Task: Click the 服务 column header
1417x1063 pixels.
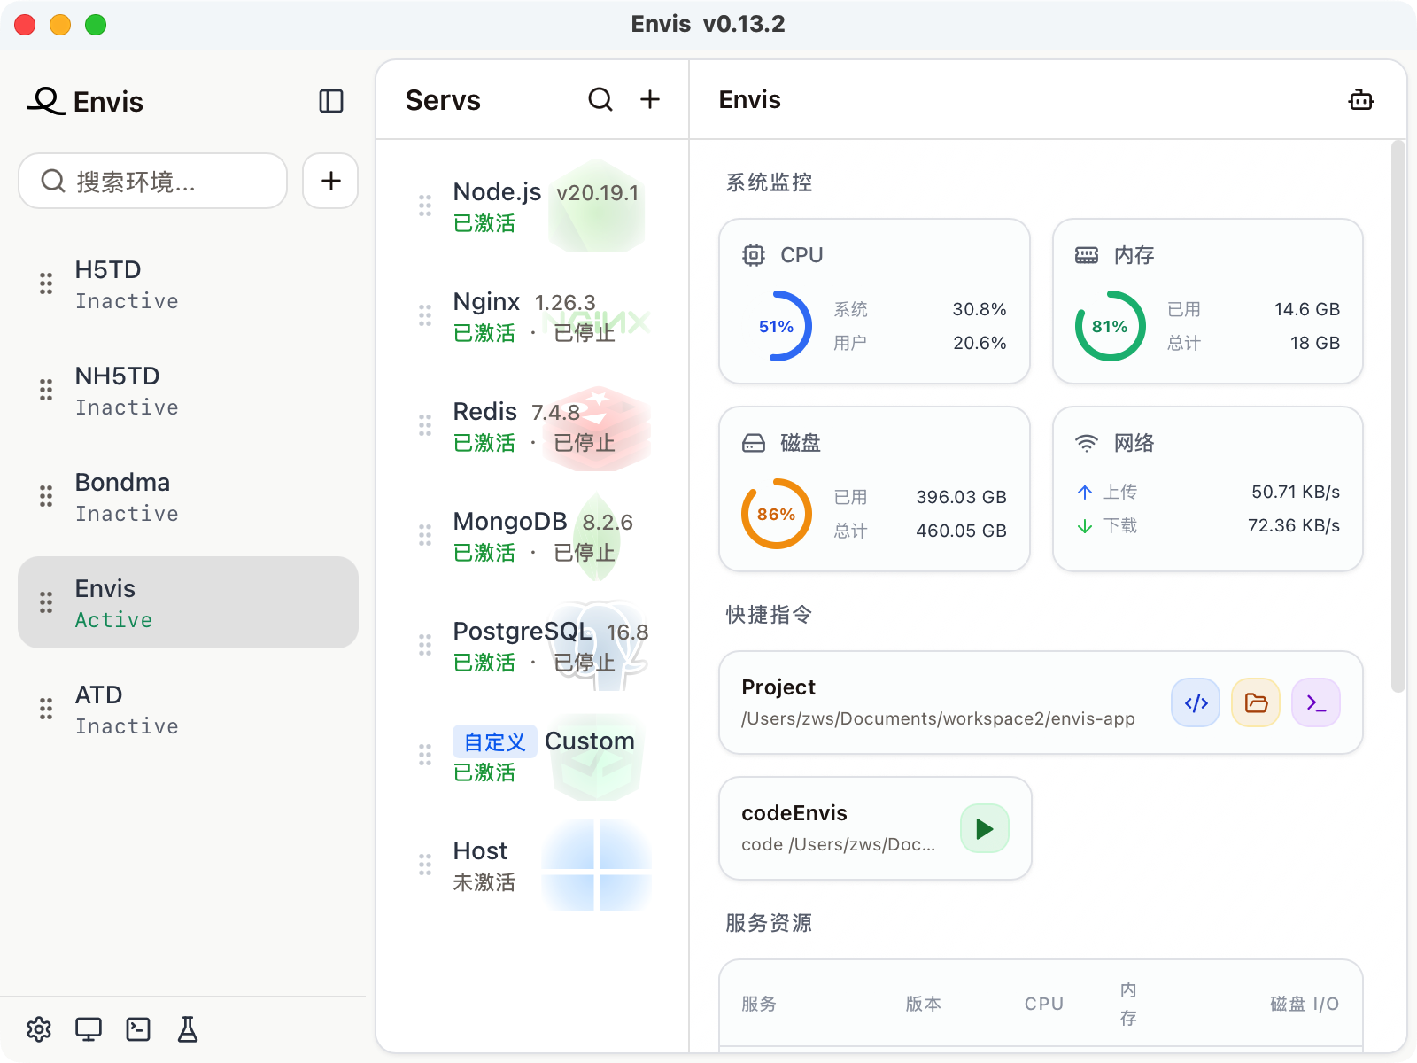Action: 759,1004
